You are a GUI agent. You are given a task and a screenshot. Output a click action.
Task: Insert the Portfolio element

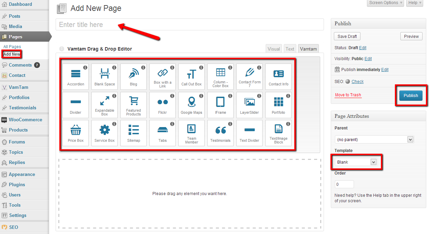[279, 105]
